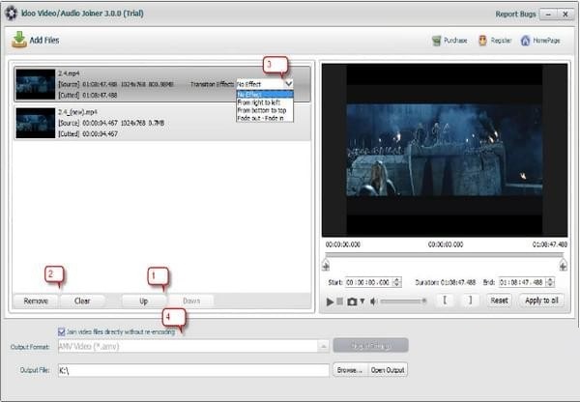The width and height of the screenshot is (580, 402).
Task: Toggle join video files without re-encoding
Action: (62, 331)
